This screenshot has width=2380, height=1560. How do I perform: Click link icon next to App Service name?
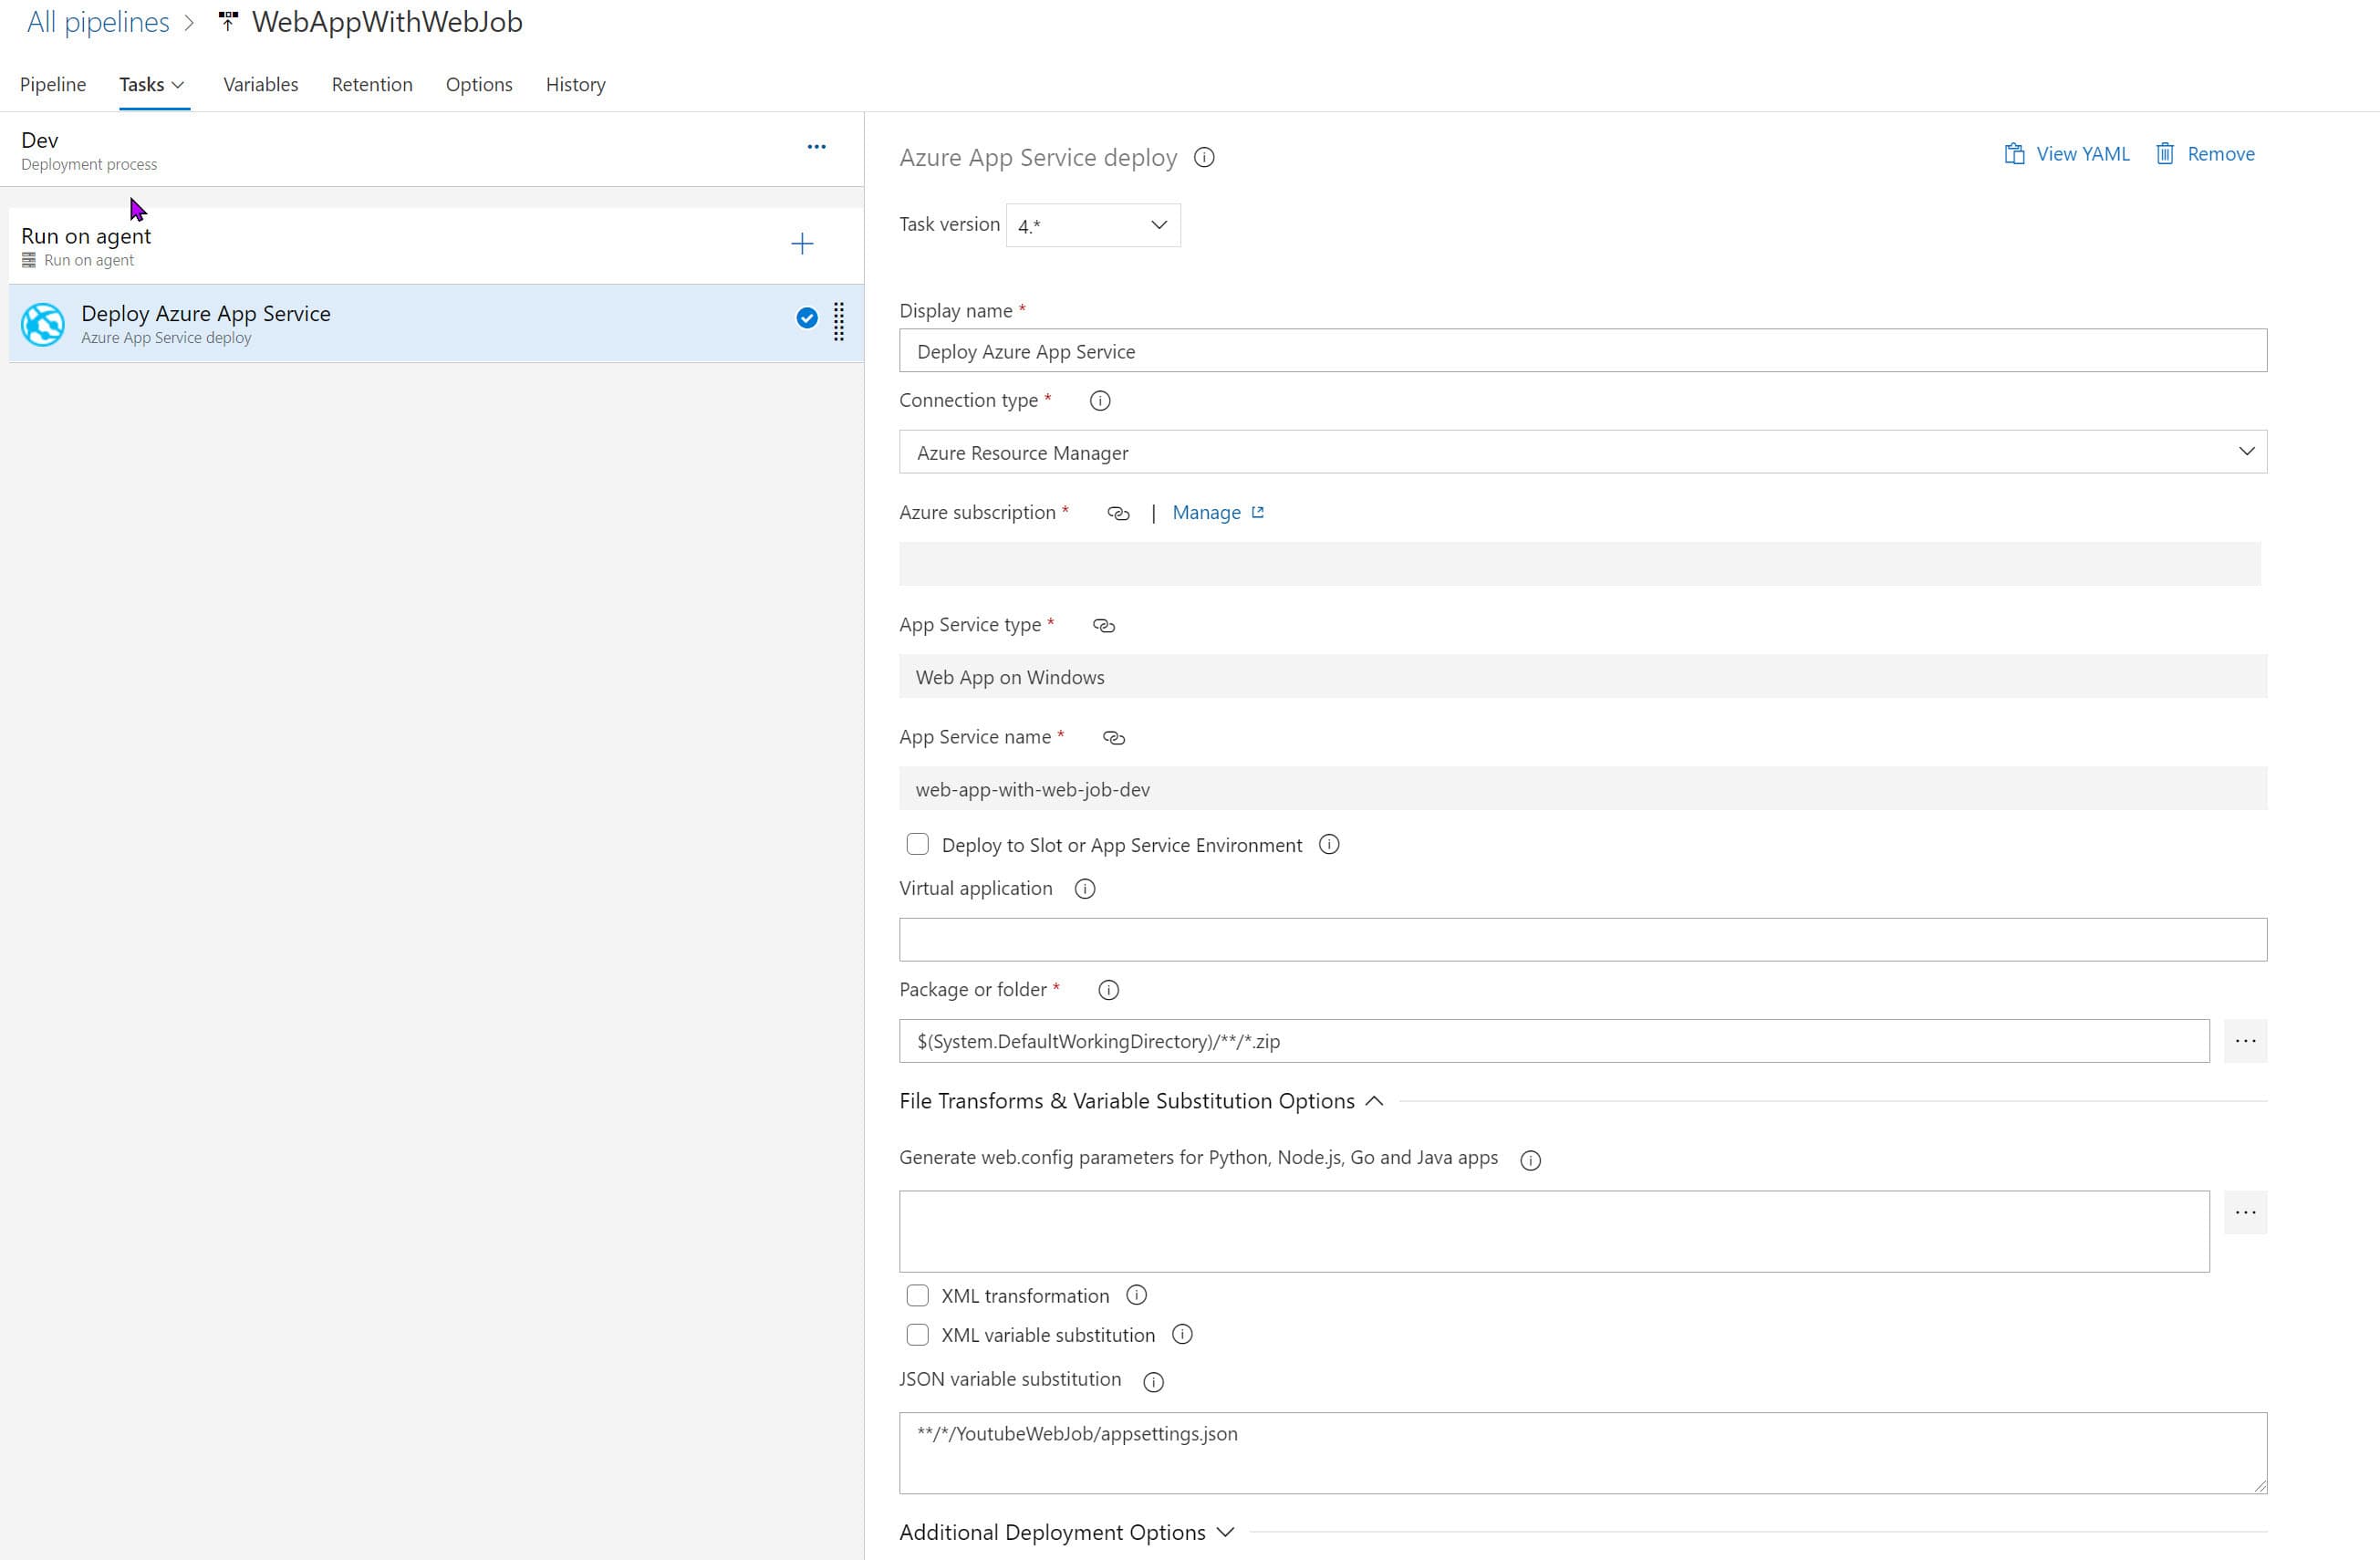[1113, 737]
